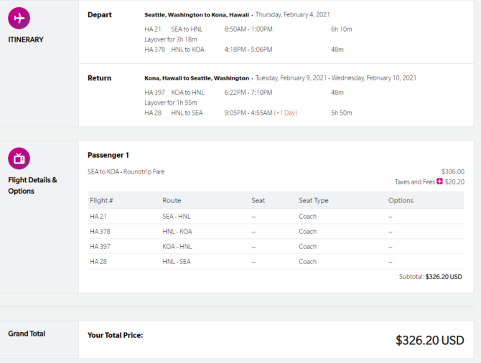Select the HA 378 flight row

[x=276, y=231]
